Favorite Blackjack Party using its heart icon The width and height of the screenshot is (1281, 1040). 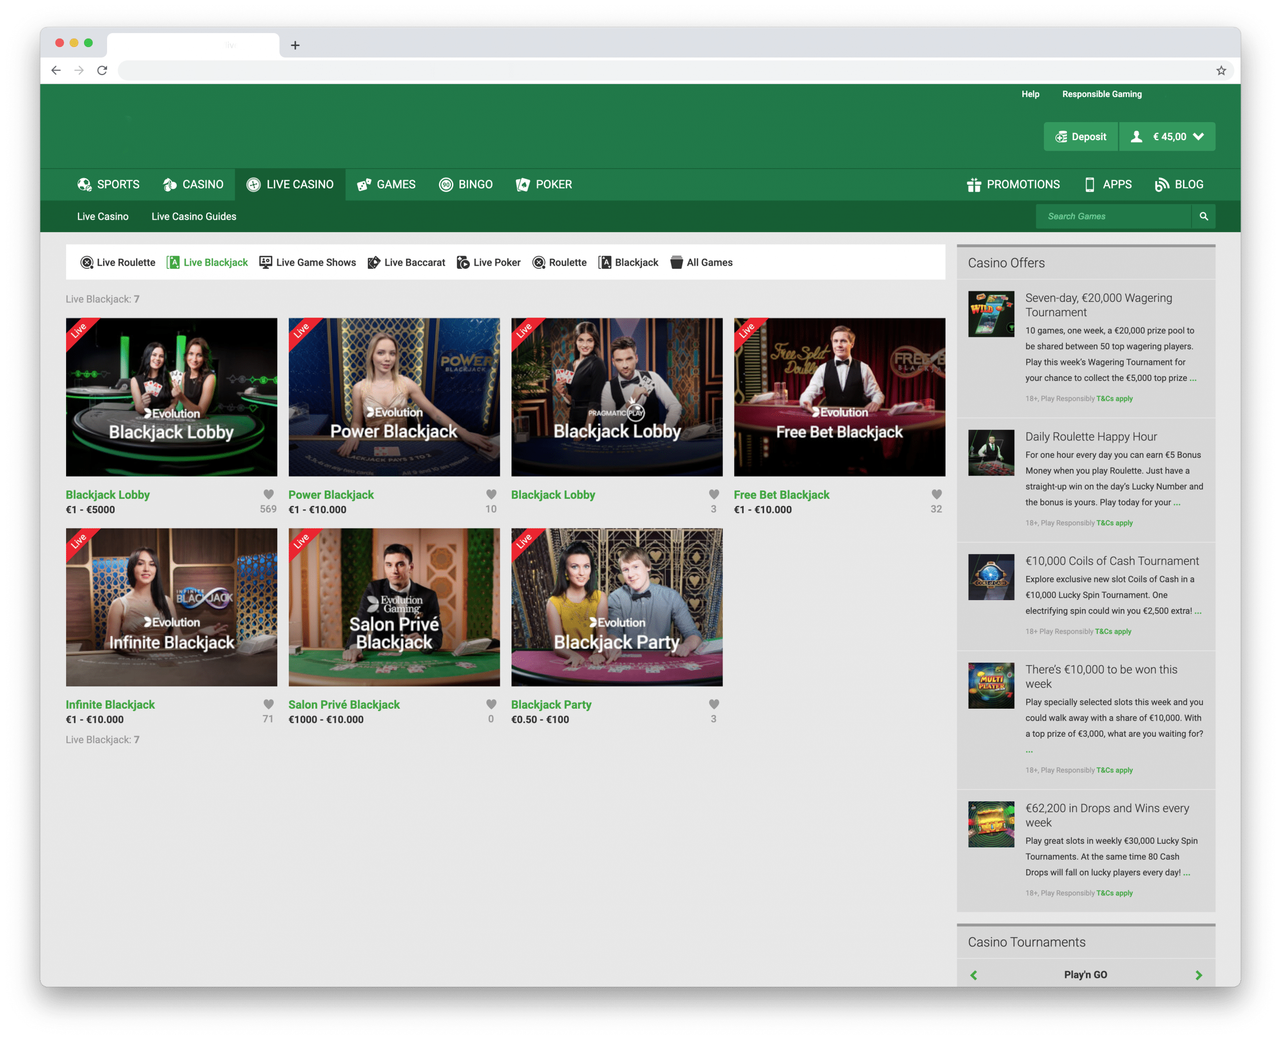click(714, 704)
